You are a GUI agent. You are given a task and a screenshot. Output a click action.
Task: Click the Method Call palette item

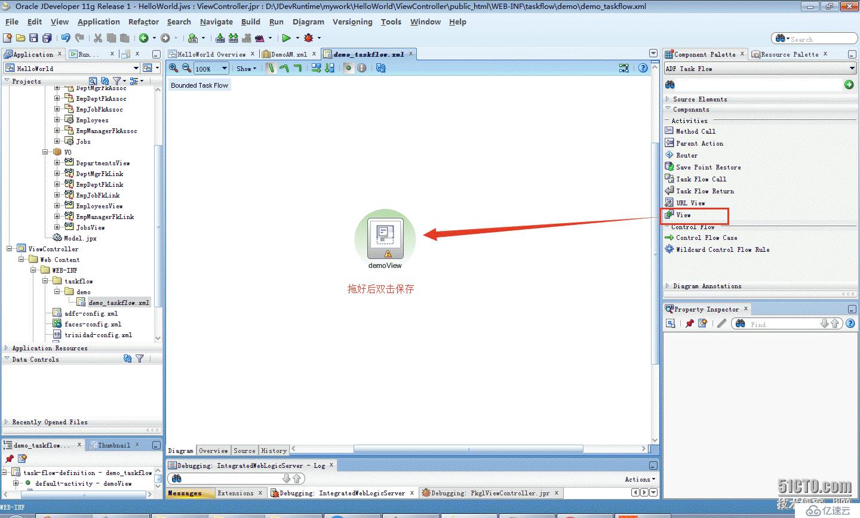(x=695, y=131)
